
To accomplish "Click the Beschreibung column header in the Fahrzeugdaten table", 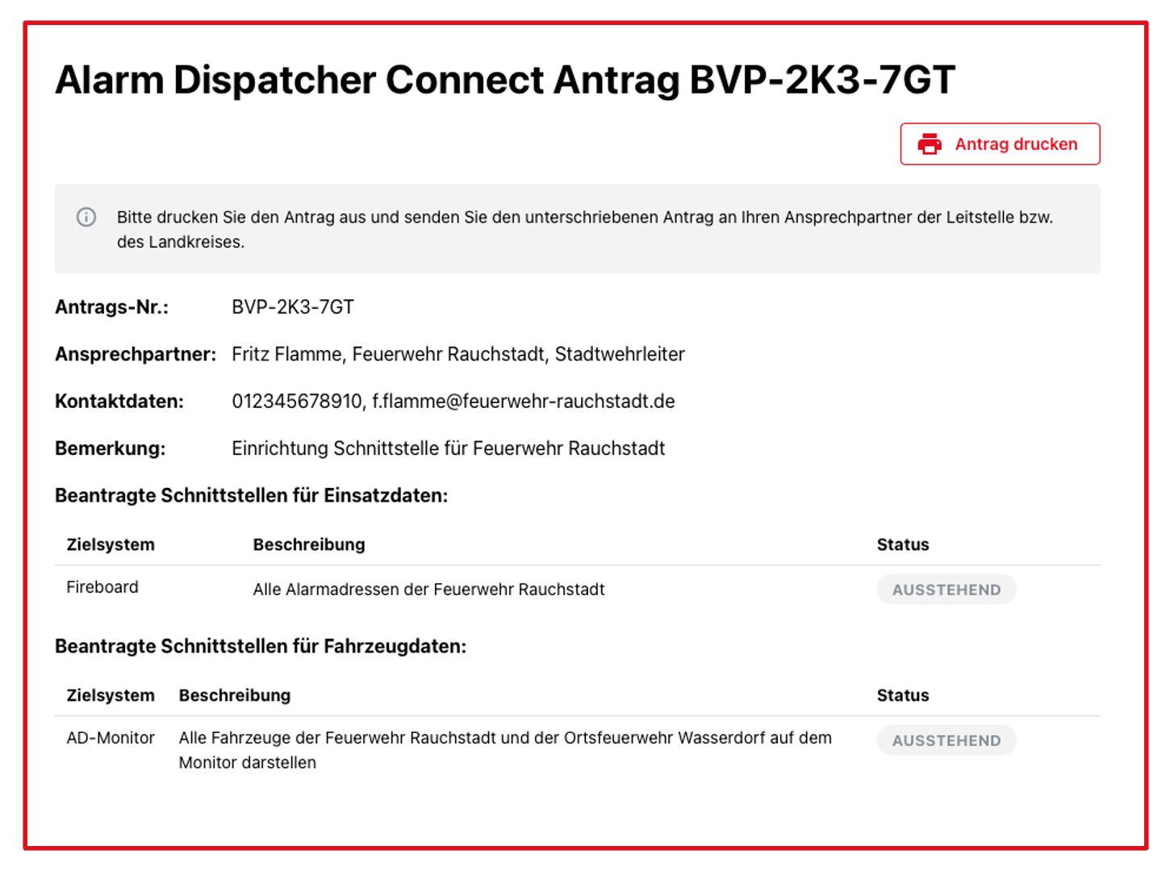I will tap(234, 695).
